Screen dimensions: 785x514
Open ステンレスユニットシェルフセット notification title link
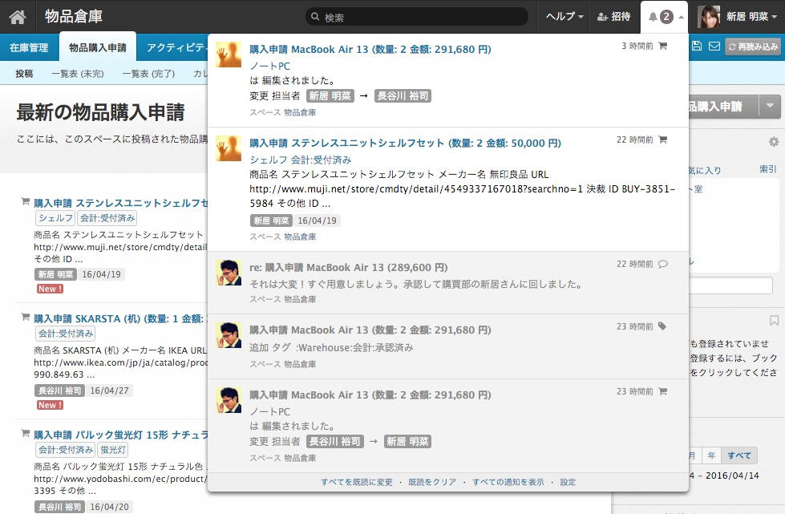405,144
